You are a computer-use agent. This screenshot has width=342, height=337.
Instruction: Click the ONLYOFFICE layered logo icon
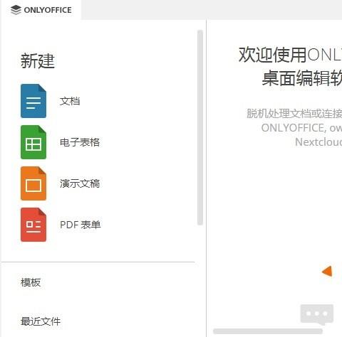pyautogui.click(x=16, y=10)
